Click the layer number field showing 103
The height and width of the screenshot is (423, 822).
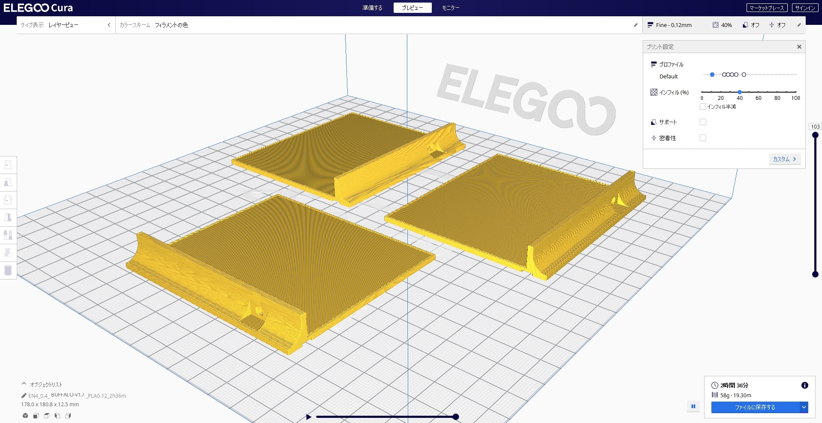point(815,127)
